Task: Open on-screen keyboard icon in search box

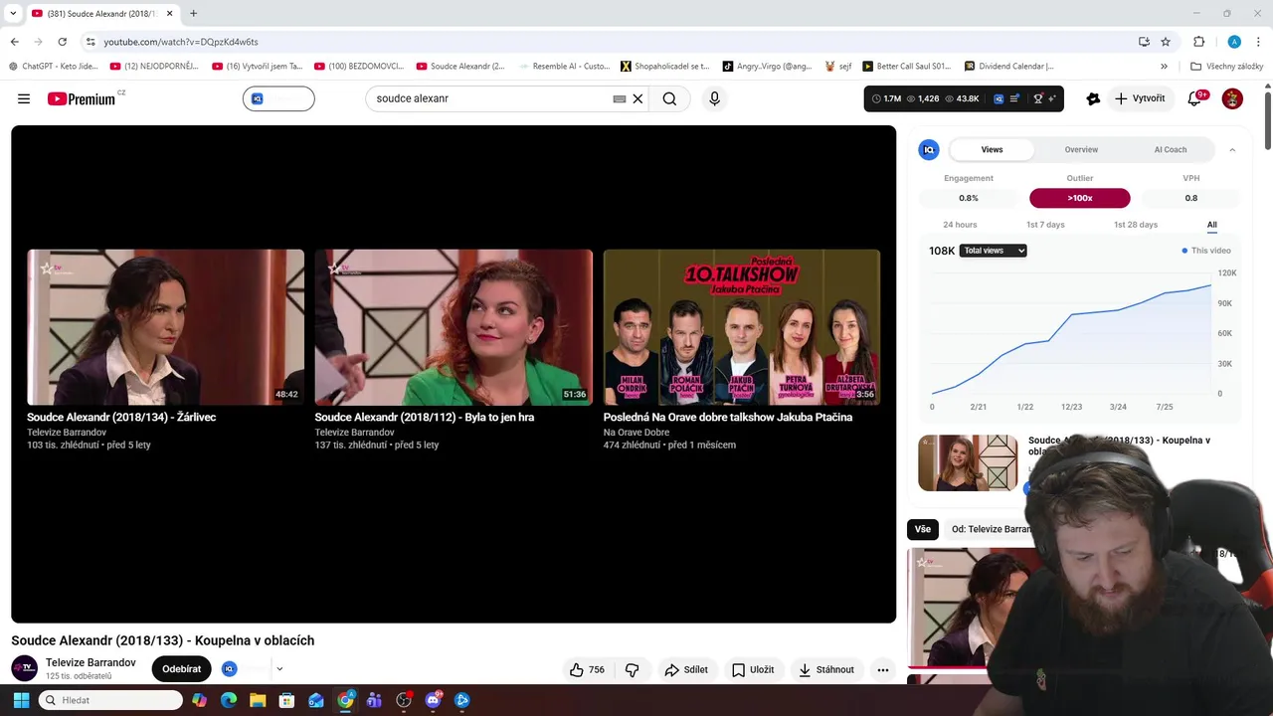Action: 620,98
